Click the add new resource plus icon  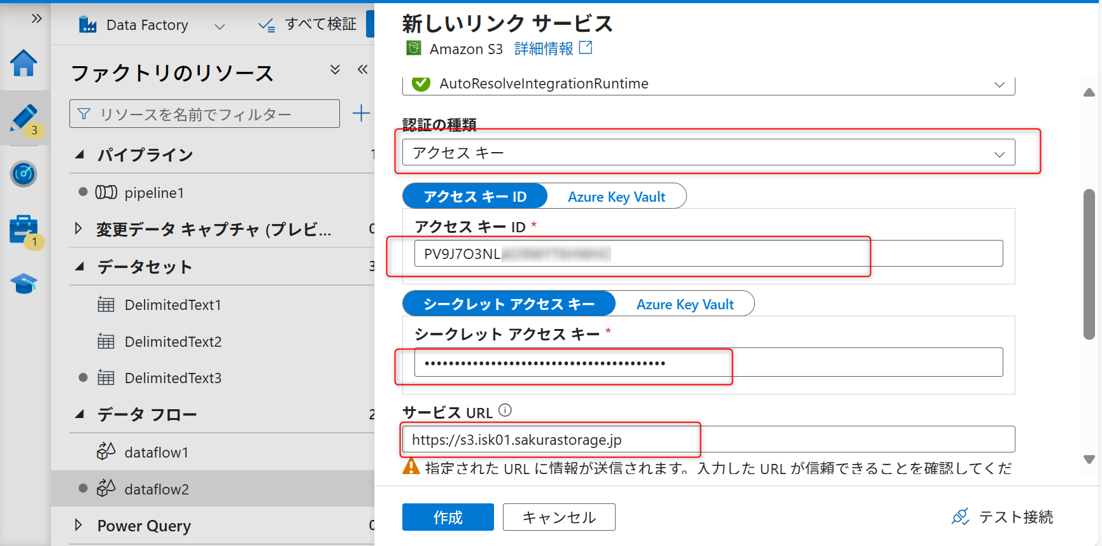click(361, 113)
